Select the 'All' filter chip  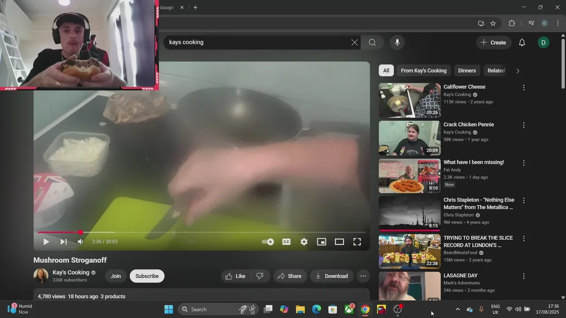click(386, 71)
